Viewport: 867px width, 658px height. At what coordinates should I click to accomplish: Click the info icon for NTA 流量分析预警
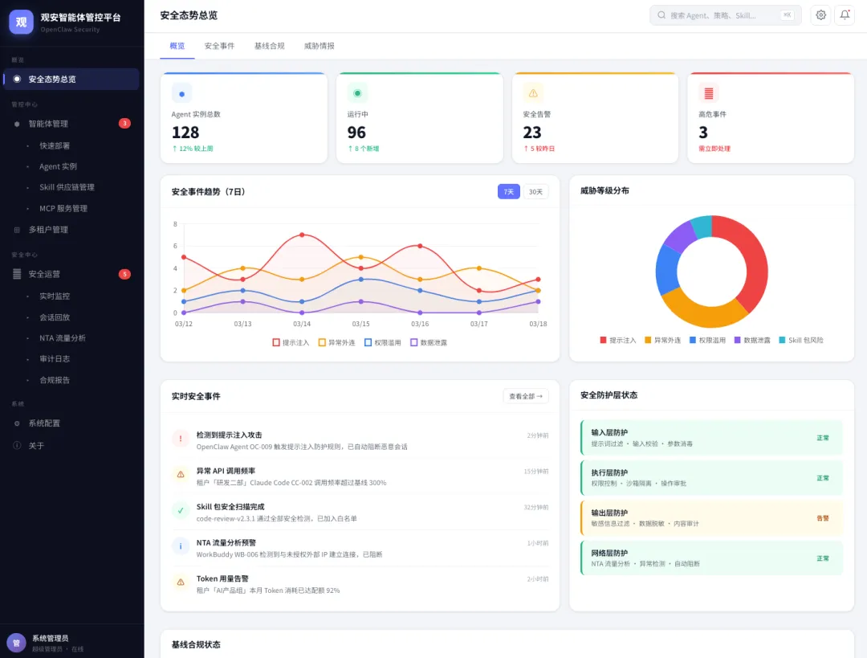(x=181, y=547)
